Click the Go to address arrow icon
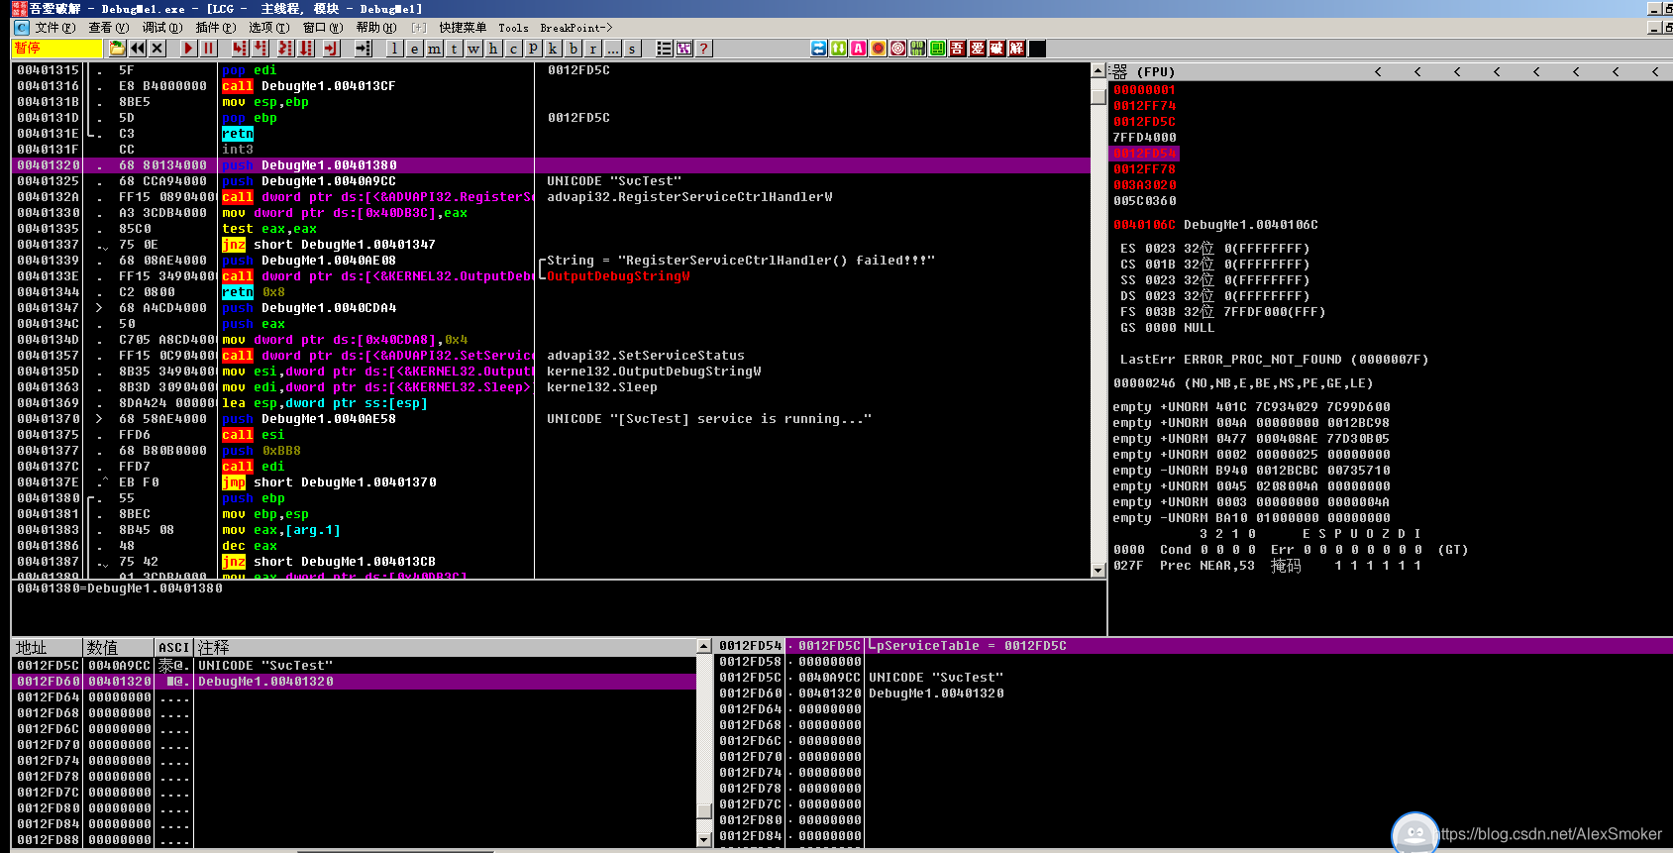The image size is (1673, 853). [x=363, y=48]
